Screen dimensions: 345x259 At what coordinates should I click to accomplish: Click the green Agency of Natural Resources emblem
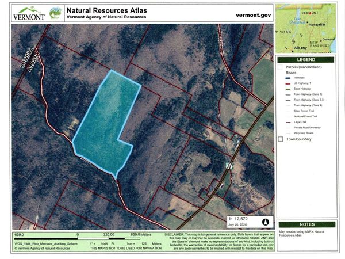pos(55,13)
